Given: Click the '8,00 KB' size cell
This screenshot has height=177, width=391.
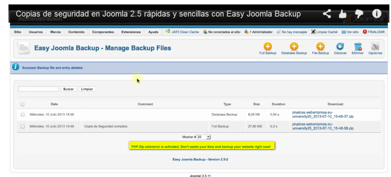Looking at the screenshot, I should coord(254,114).
